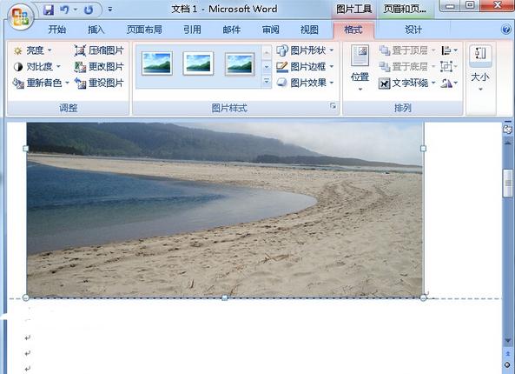Open the align objects dropdown icon
Screen dimensions: 515x374
[449, 50]
